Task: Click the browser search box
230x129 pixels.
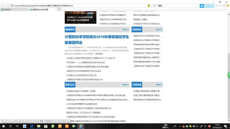Action: (178, 6)
